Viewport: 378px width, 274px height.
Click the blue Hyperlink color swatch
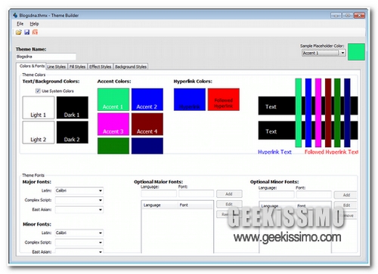tap(190, 100)
